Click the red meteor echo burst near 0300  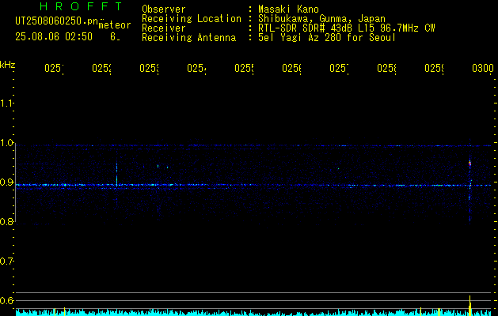pos(469,164)
